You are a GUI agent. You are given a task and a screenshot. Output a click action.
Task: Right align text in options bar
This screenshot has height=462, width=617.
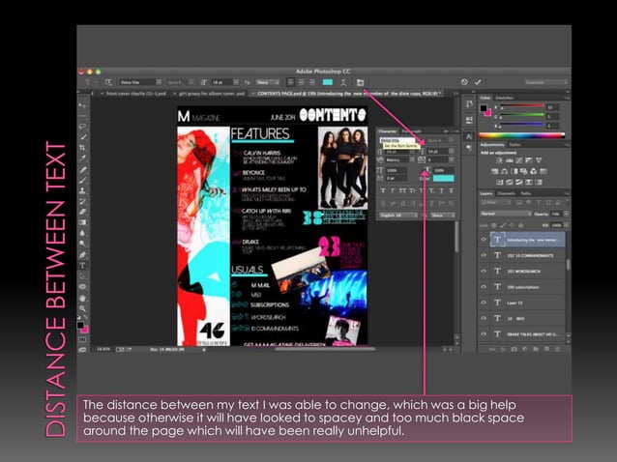(311, 82)
